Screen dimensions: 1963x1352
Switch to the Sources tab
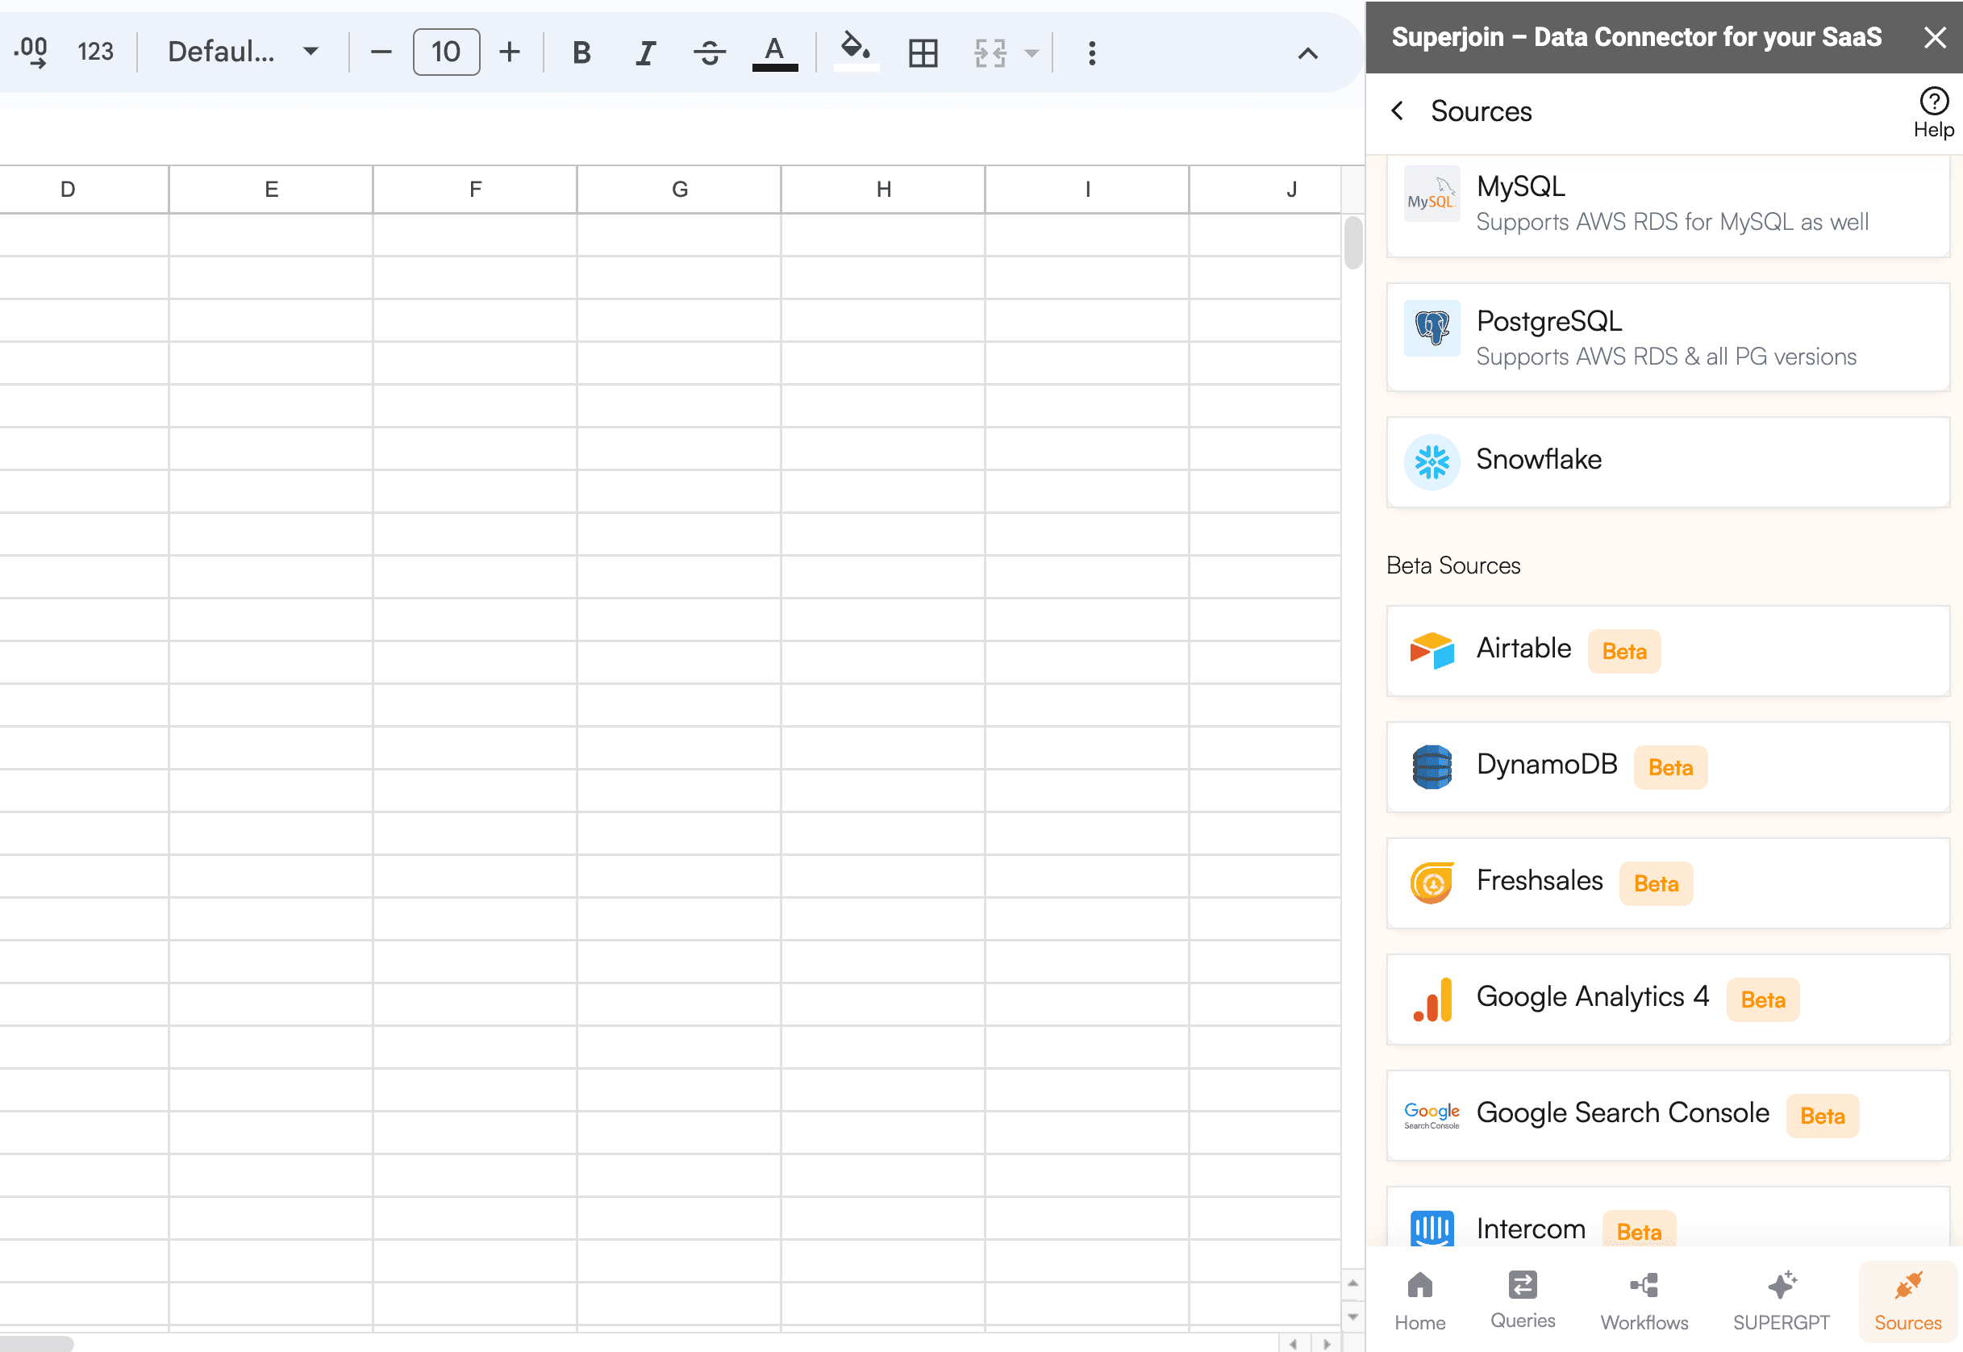point(1907,1301)
